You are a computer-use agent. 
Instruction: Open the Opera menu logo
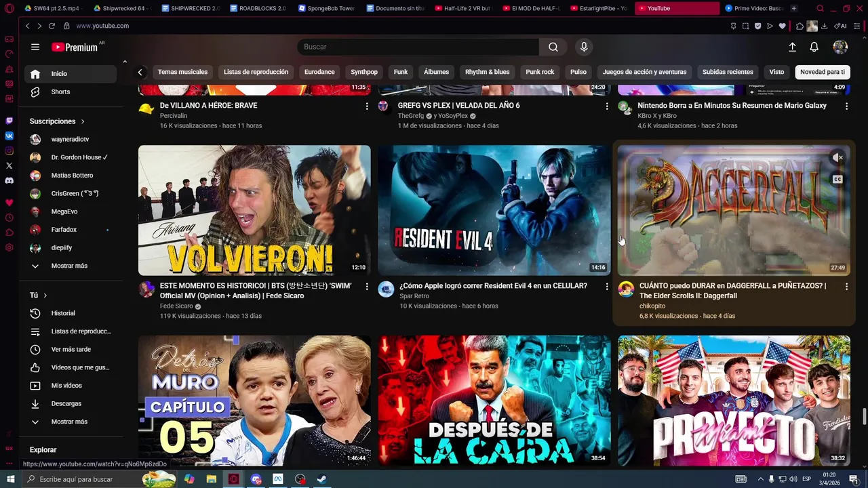click(9, 8)
